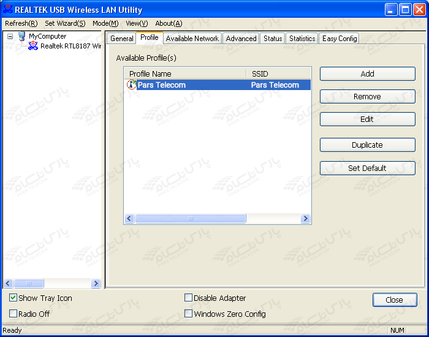The image size is (429, 337).
Task: Select the Pars Telecom profile name
Action: (161, 85)
